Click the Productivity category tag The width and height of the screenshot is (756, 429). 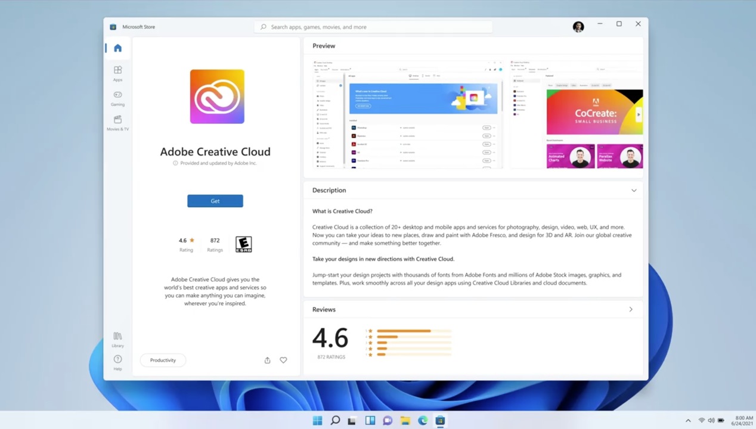tap(163, 360)
